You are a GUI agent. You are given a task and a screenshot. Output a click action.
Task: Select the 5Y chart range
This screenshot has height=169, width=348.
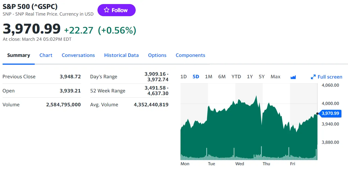[x=262, y=77]
